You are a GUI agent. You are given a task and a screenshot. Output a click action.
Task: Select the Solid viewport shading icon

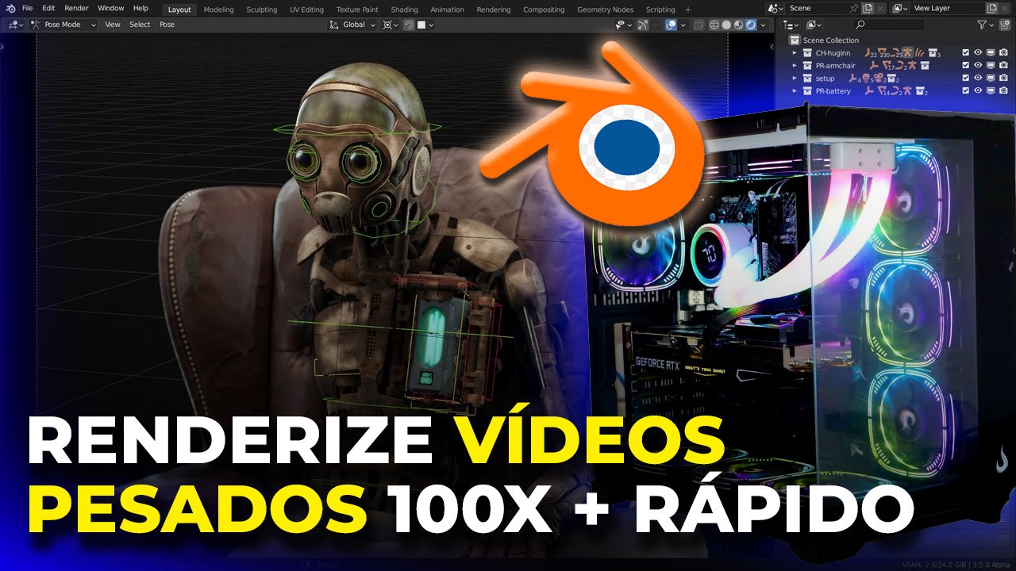coord(727,25)
